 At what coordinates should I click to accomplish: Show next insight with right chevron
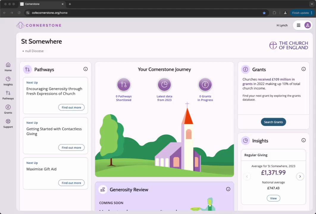(300, 177)
